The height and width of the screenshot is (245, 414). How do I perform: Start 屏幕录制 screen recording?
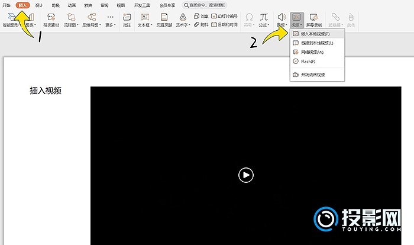tap(313, 20)
